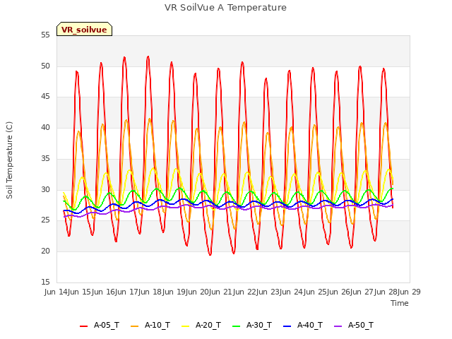This screenshot has height=339, width=452.
Task: Click the blue A-40_T legend swatch
Action: pos(287,326)
